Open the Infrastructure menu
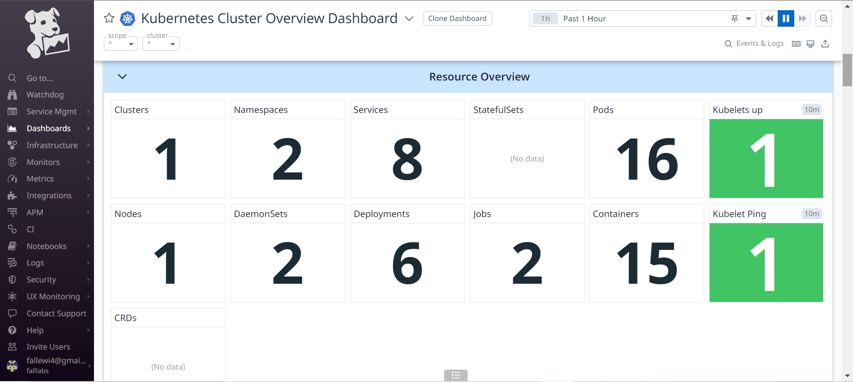Screen dimensions: 853x382 52,145
